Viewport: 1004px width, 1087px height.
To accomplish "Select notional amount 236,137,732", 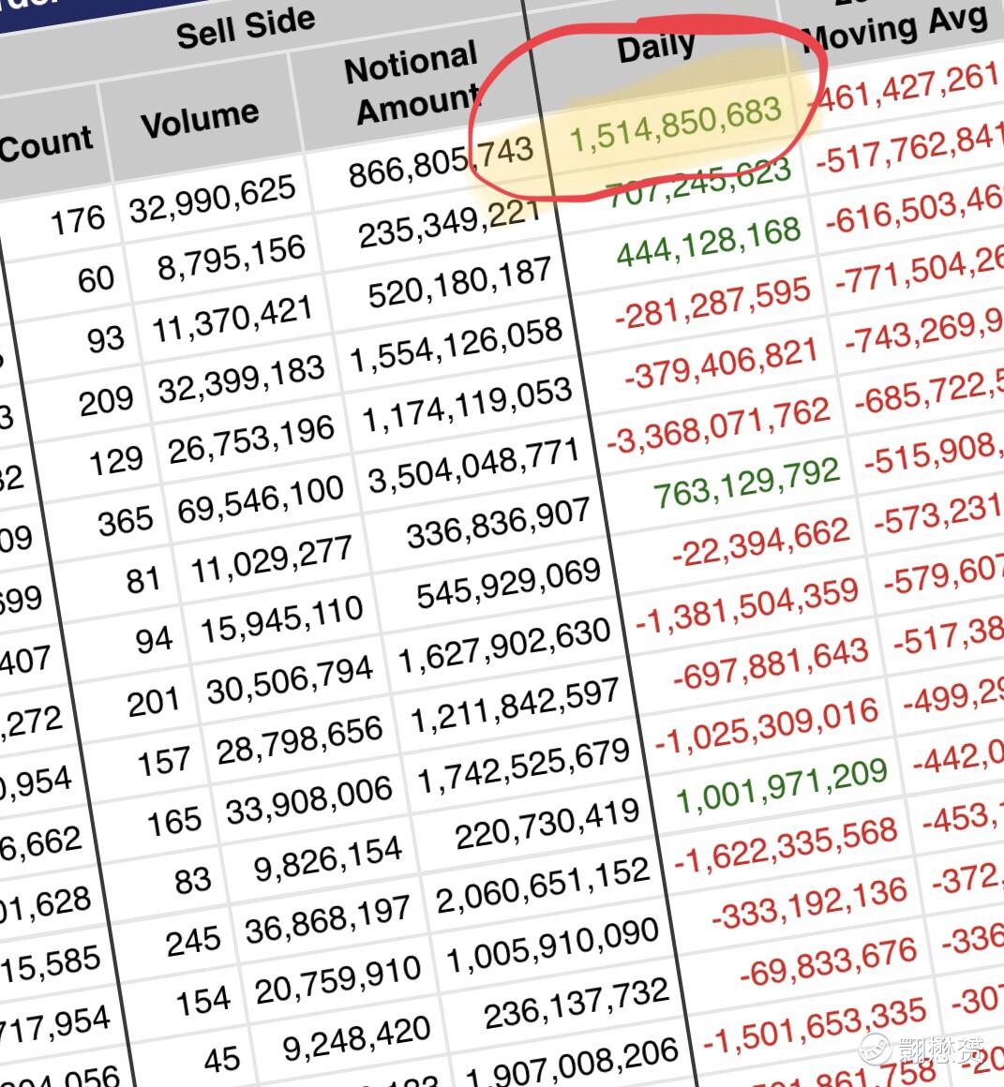I will click(x=577, y=1004).
